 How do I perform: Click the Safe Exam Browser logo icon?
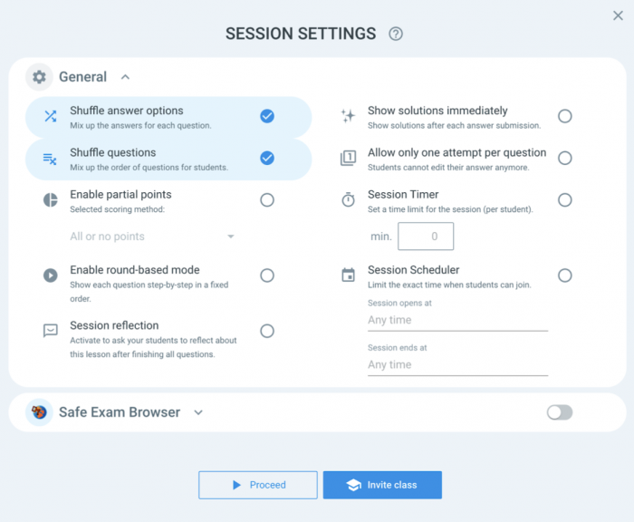pyautogui.click(x=39, y=412)
